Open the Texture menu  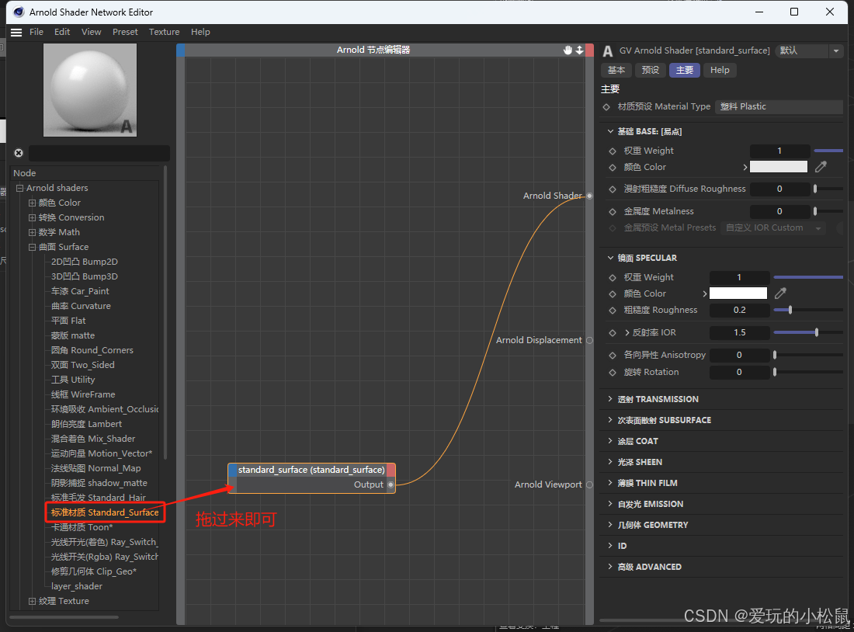tap(164, 32)
